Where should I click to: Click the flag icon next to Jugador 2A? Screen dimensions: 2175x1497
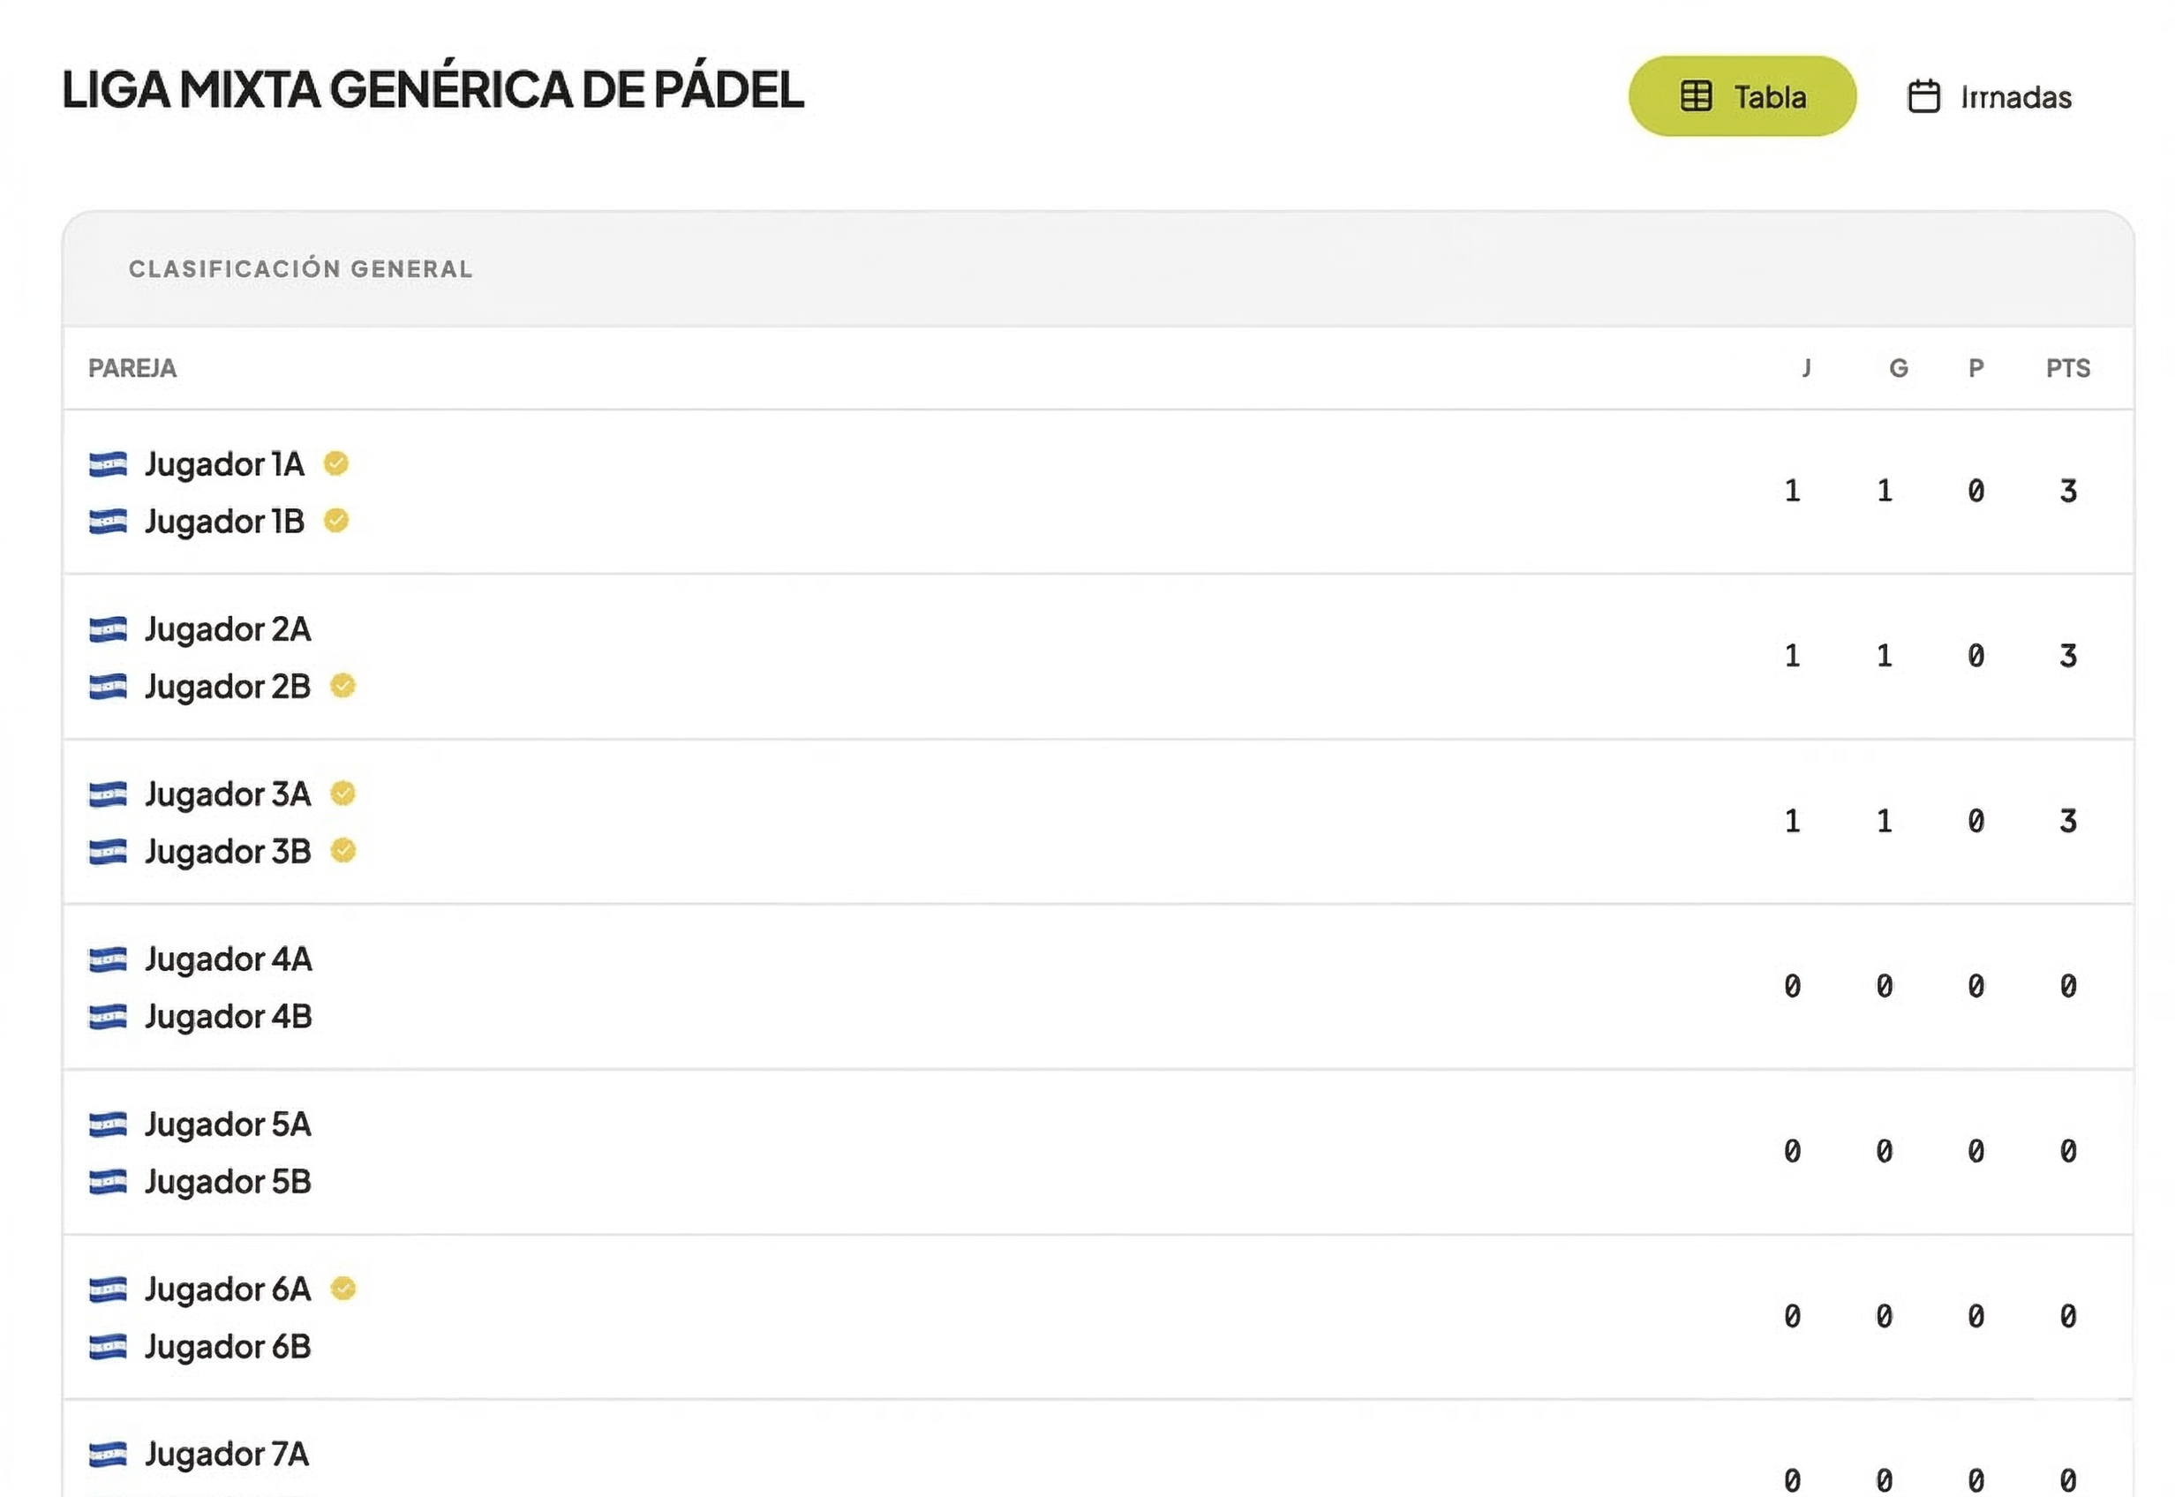point(108,629)
